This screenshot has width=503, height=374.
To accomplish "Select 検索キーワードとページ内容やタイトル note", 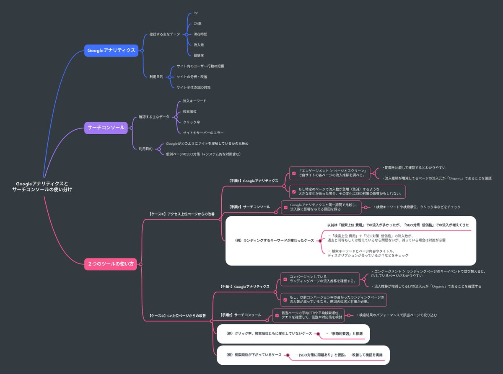I will (x=368, y=253).
